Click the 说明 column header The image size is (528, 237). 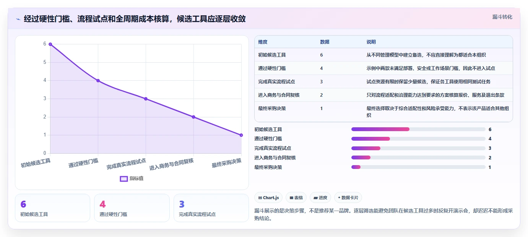[371, 42]
